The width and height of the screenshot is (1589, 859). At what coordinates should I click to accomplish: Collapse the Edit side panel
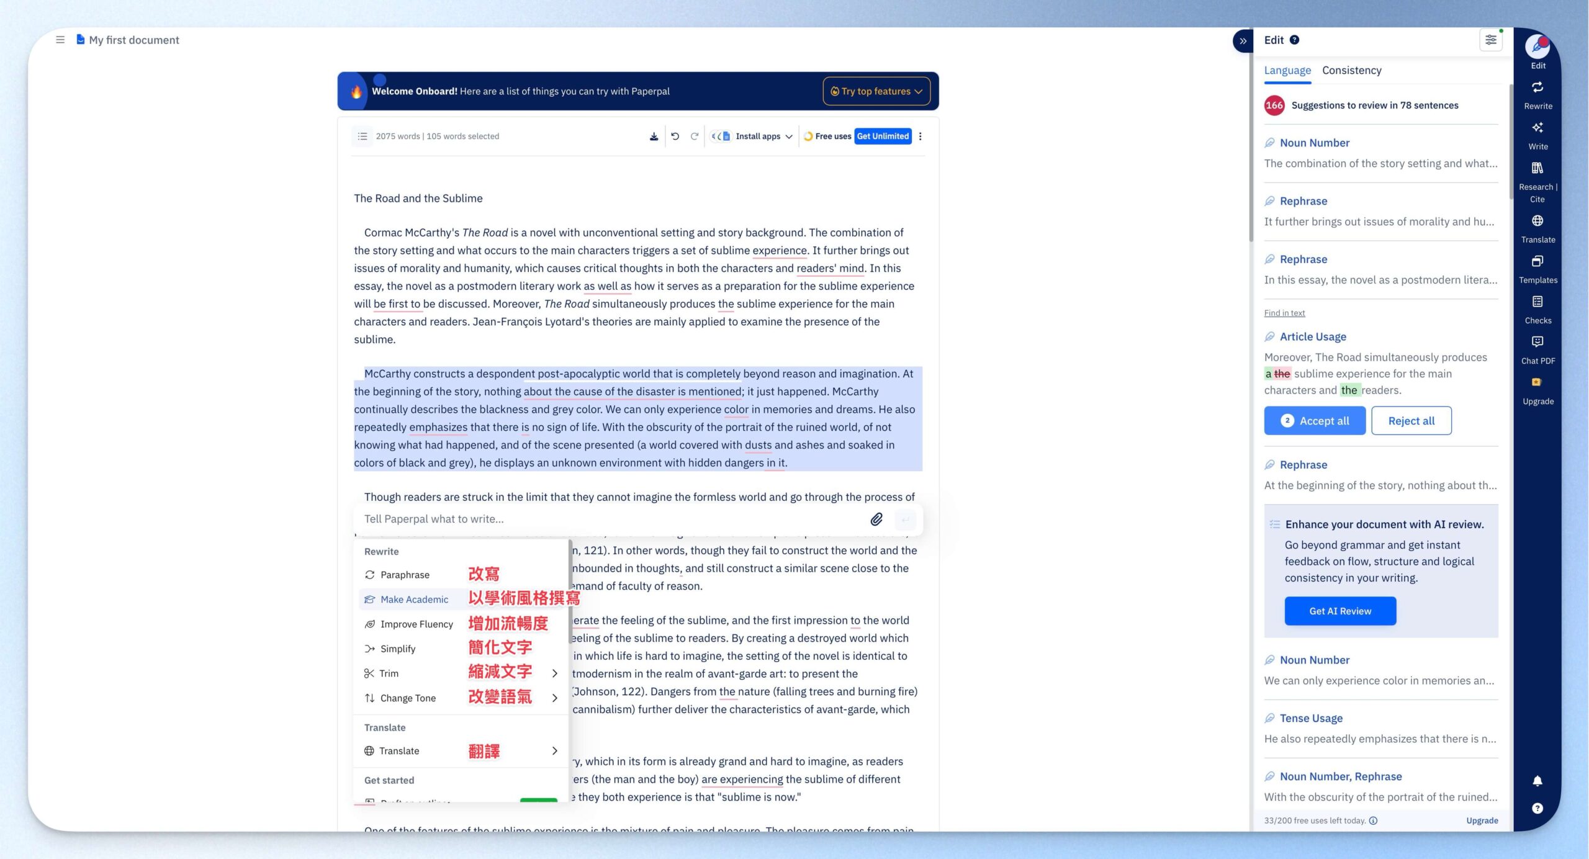(1243, 41)
